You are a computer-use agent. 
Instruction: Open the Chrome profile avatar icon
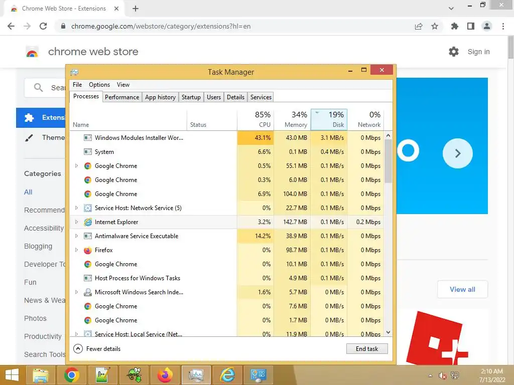coord(487,26)
